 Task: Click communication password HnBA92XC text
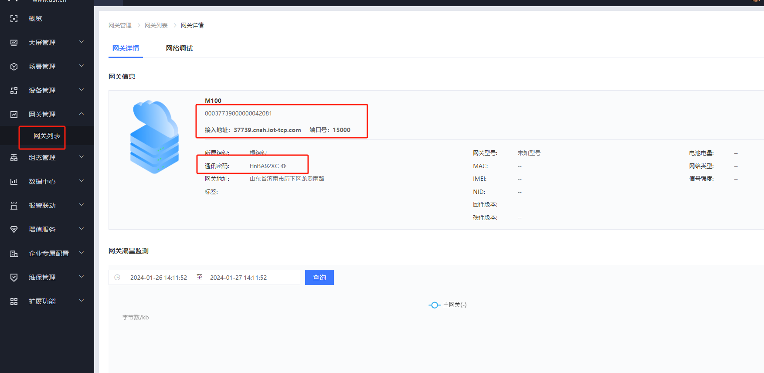(x=264, y=166)
